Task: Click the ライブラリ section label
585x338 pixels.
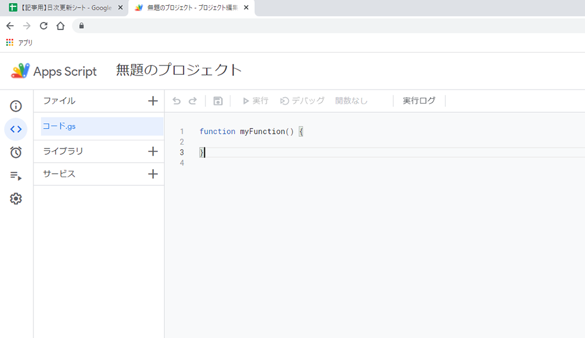Action: click(63, 151)
